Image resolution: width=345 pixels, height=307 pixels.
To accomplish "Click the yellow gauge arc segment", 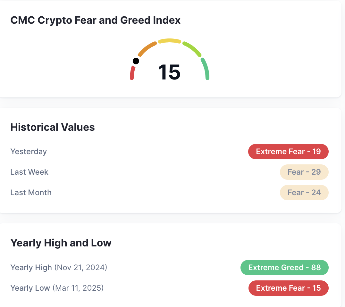I will [x=170, y=41].
